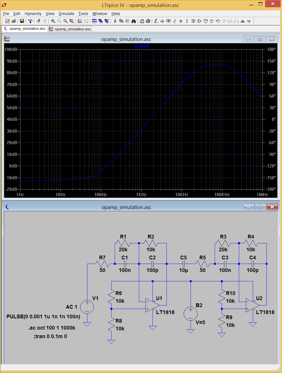Screen dimensions: 282x373
Task: Click the '.ac oct 100 1 1000k' directive
Action: [x=52, y=328]
